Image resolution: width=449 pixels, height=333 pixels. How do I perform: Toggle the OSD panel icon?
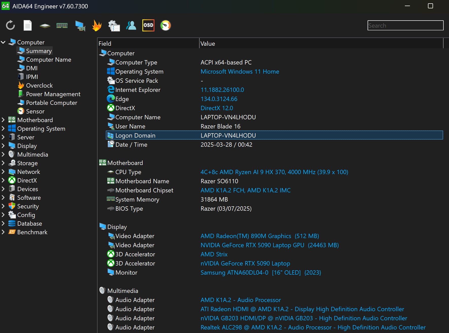pos(148,25)
